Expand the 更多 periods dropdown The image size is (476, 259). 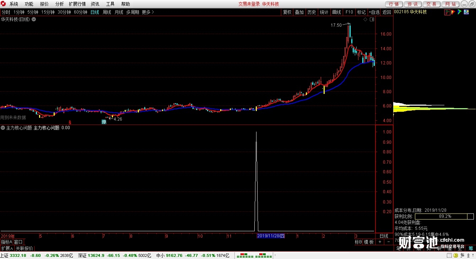coord(148,12)
